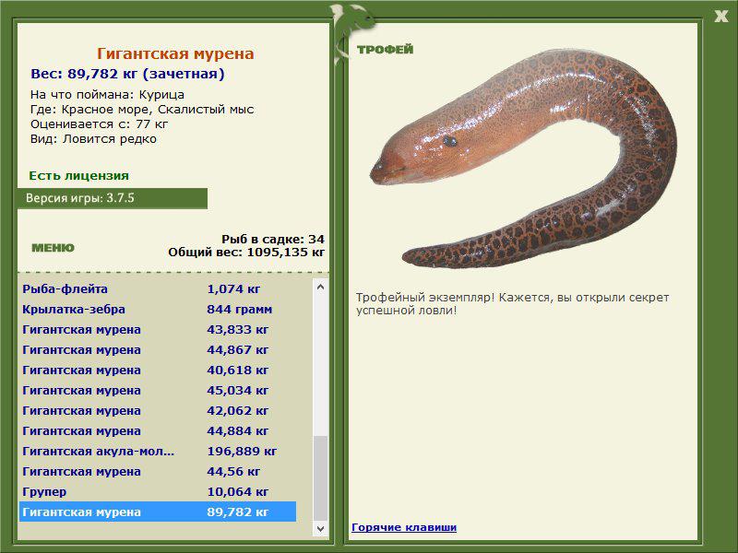Close the trophy window with the X
Screen dimensions: 738x553
coord(721,17)
